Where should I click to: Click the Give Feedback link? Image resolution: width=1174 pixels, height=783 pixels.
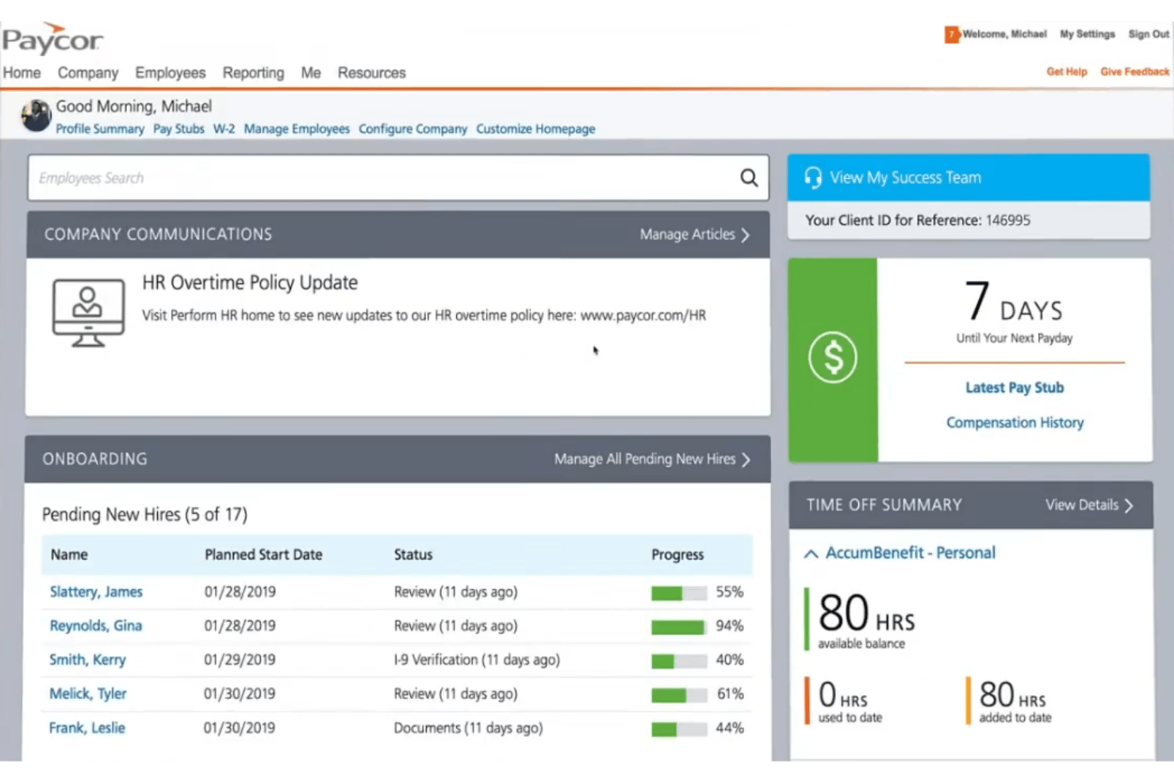point(1134,71)
